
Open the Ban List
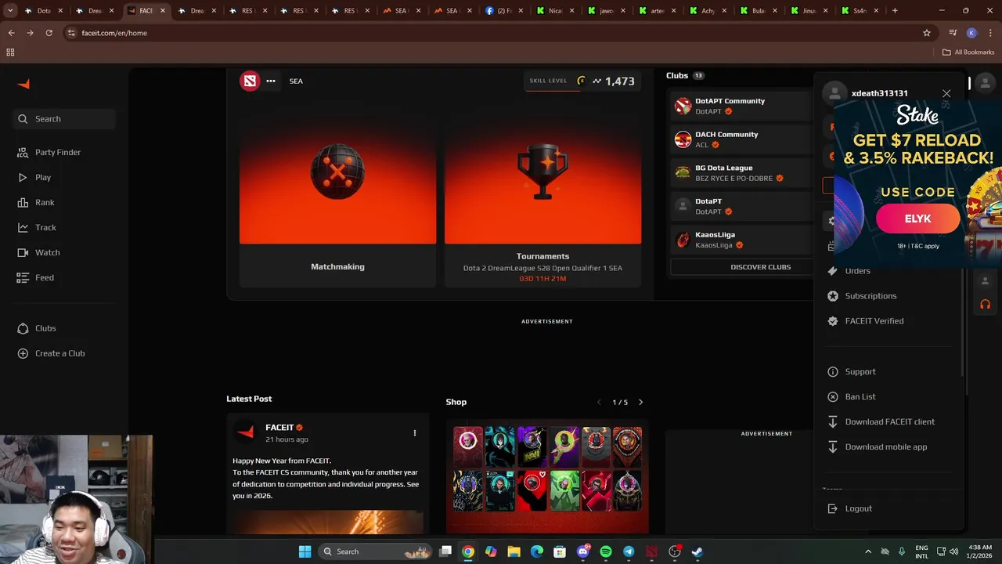(x=860, y=396)
